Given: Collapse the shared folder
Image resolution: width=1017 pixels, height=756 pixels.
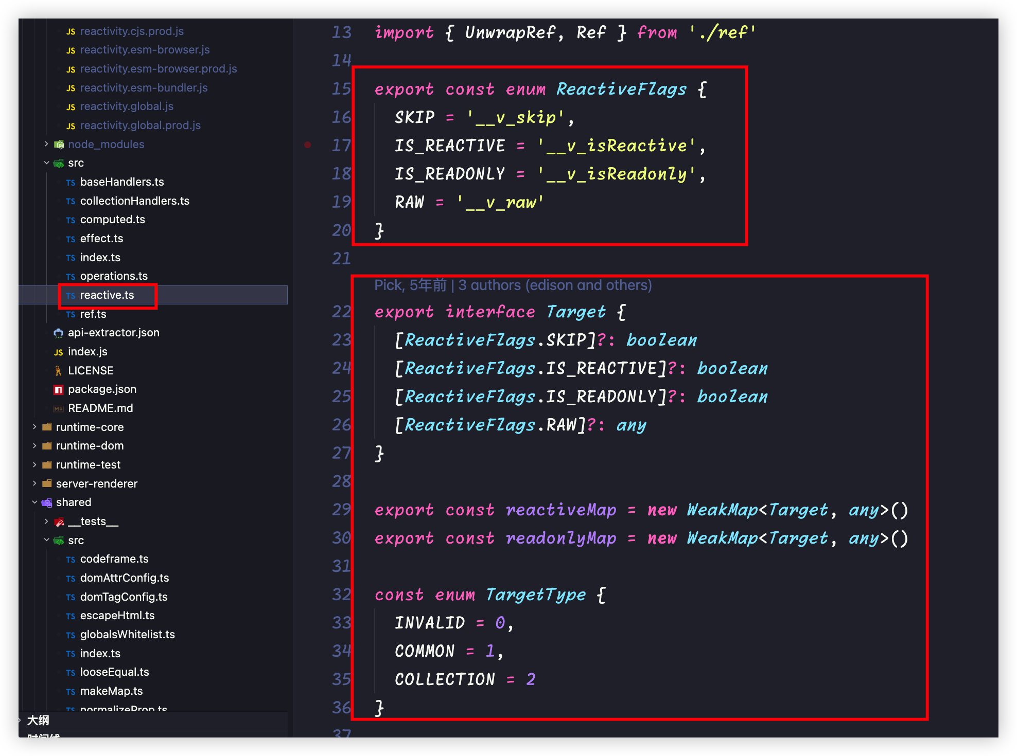Looking at the screenshot, I should (34, 502).
